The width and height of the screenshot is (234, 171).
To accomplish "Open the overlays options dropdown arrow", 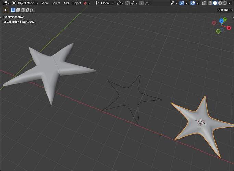I will tap(198, 3).
